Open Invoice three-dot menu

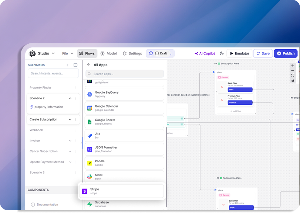[75, 141]
